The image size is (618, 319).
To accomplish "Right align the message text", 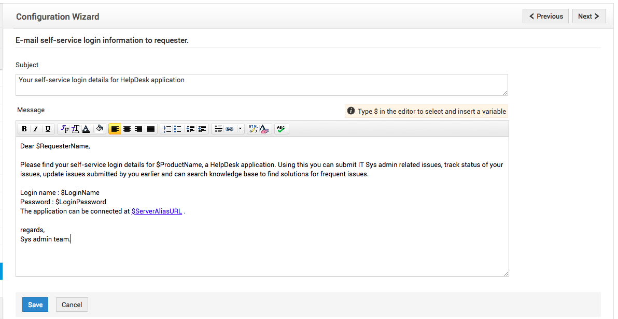I will pyautogui.click(x=138, y=129).
